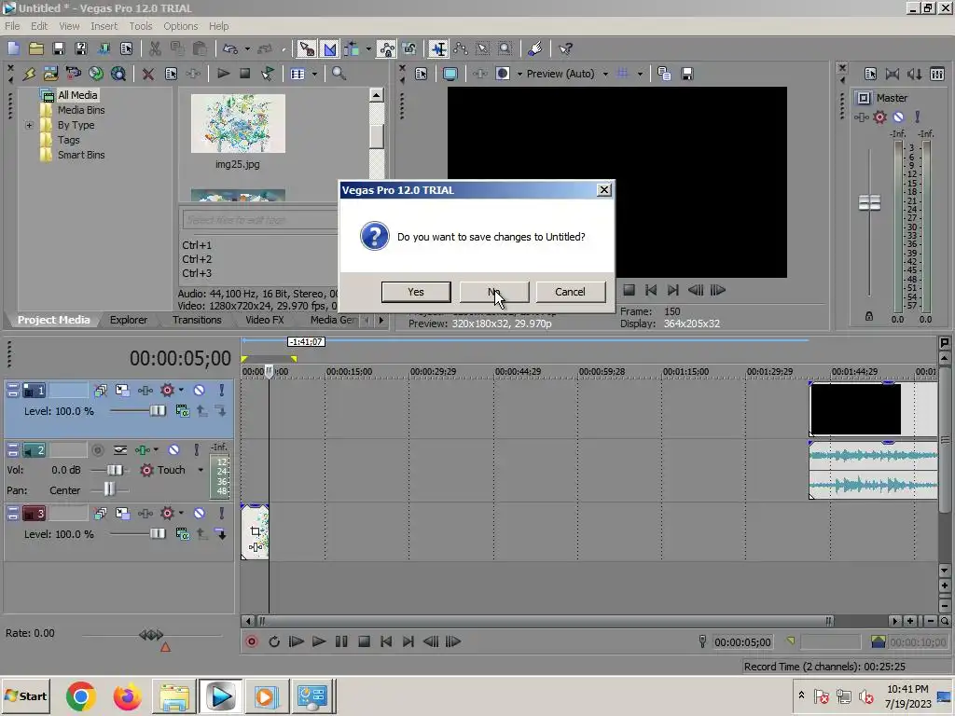Click the Import Media icon

click(50, 74)
